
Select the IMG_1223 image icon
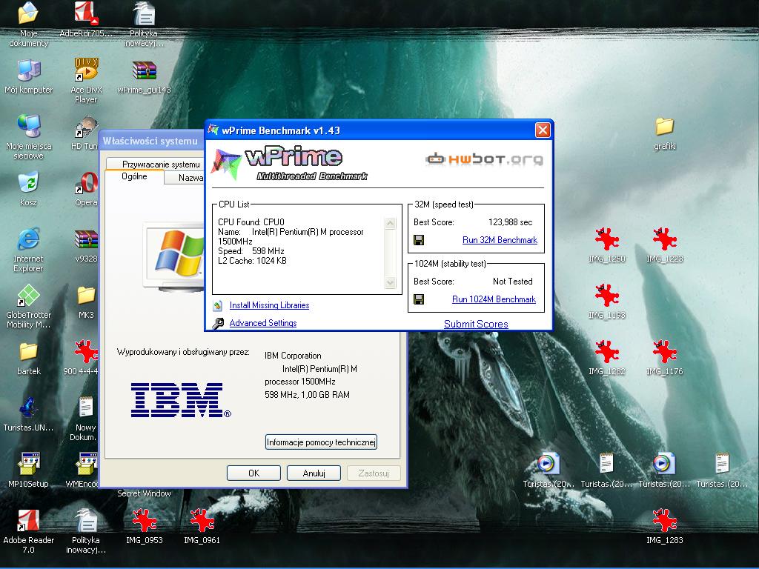click(665, 245)
